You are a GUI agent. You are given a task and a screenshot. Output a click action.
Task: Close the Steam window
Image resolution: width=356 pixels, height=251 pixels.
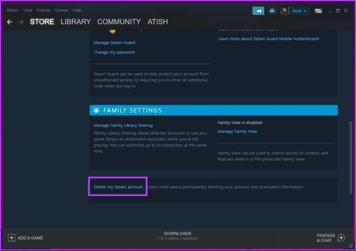click(346, 11)
